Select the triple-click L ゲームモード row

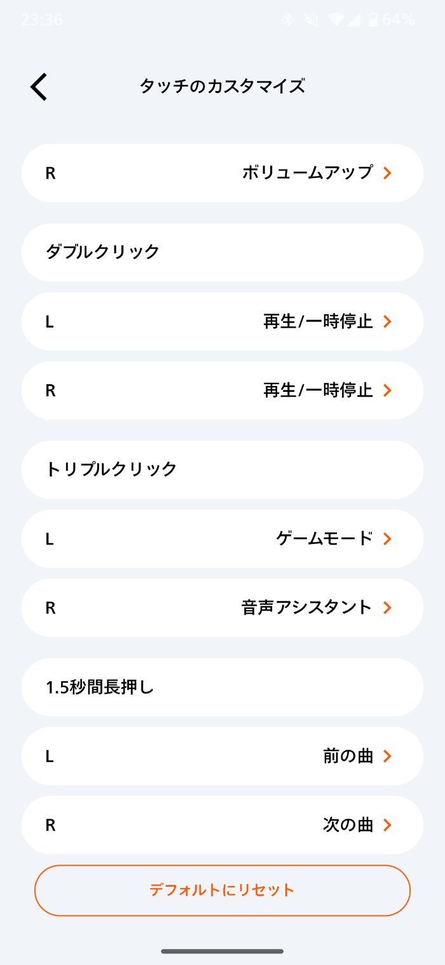(x=222, y=539)
